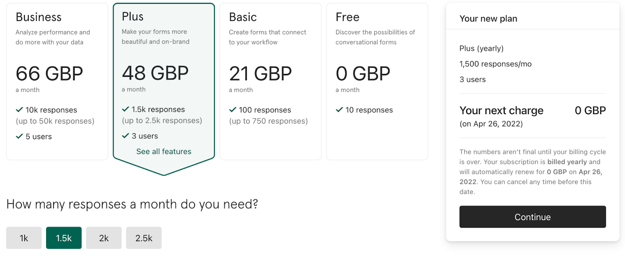Choose the 2k responses option
Image resolution: width=625 pixels, height=265 pixels.
[104, 238]
